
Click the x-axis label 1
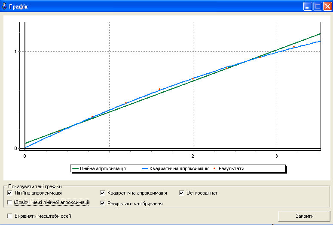click(x=109, y=156)
